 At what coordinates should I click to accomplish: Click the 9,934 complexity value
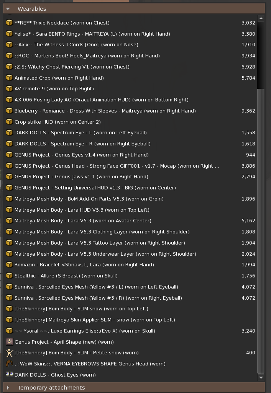(x=248, y=55)
